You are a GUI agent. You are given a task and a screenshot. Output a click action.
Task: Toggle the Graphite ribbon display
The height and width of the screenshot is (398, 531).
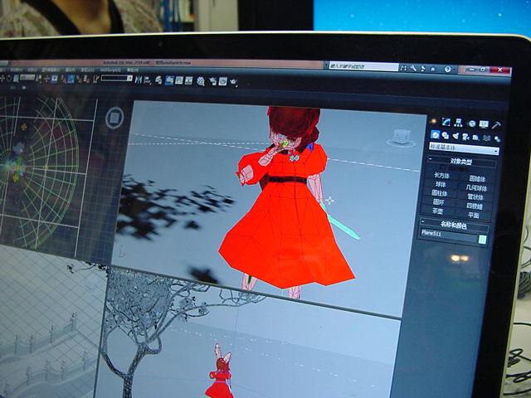click(169, 80)
